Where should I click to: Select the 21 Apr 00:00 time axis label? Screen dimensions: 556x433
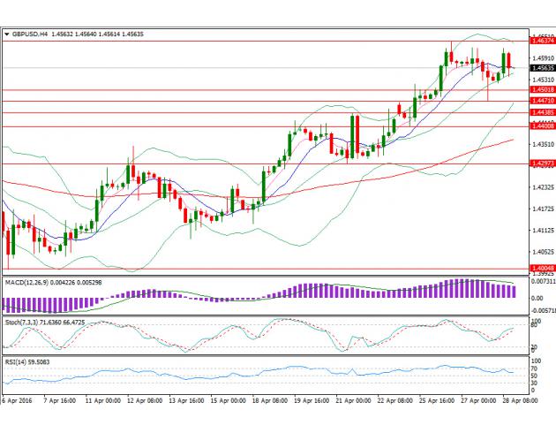(350, 399)
